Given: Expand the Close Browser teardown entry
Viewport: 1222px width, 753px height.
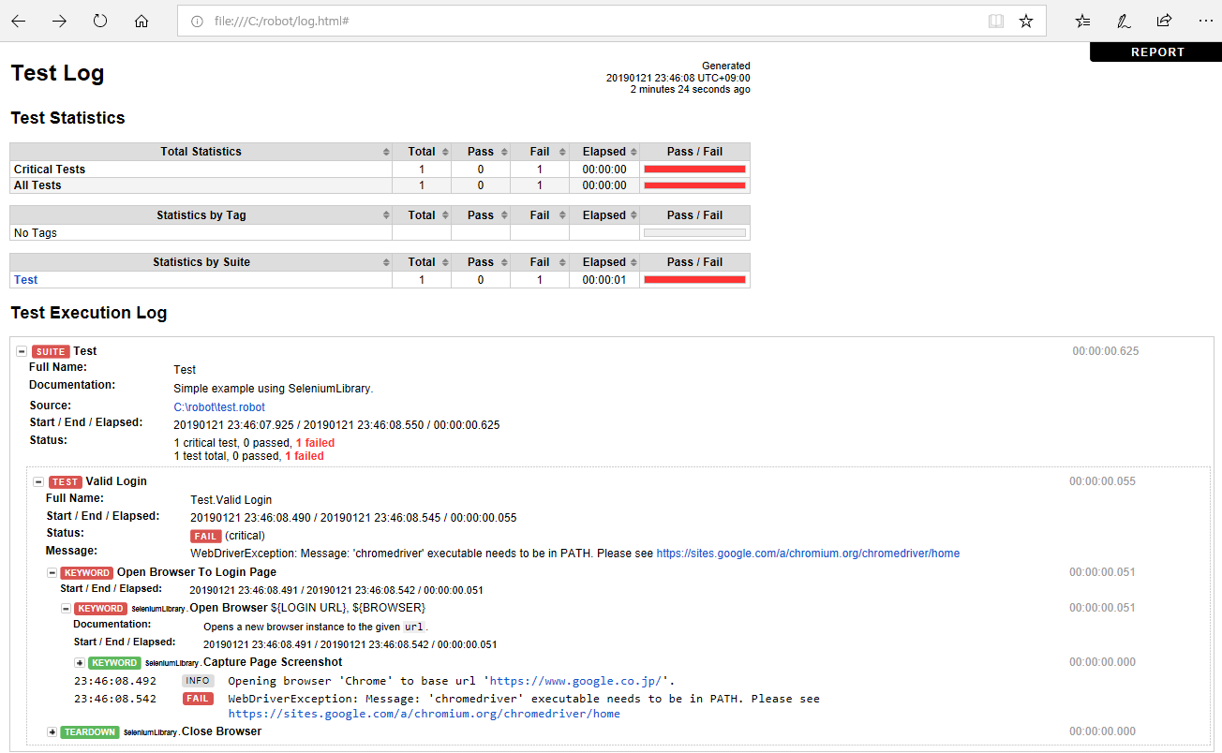Looking at the screenshot, I should tap(53, 731).
